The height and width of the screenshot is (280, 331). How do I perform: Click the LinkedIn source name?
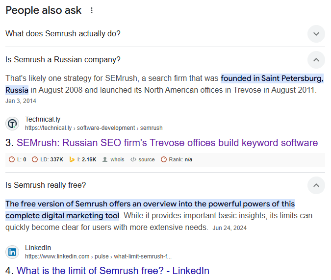[x=38, y=248]
